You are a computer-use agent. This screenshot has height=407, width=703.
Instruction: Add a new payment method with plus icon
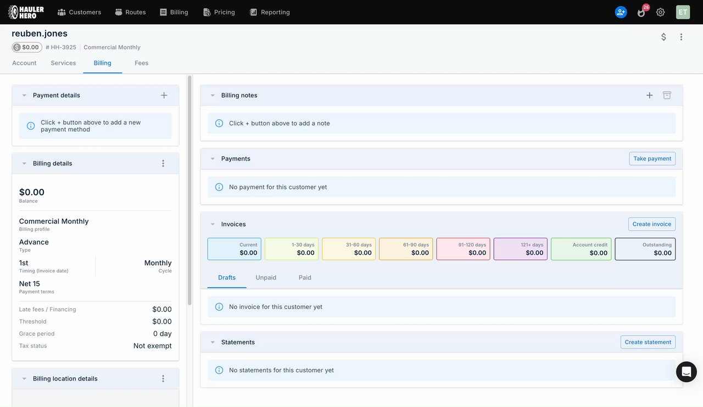click(164, 95)
